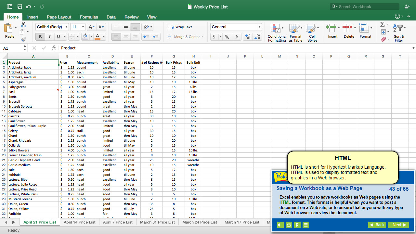Click the orange font color swatch
This screenshot has height=234, width=416.
point(97,37)
